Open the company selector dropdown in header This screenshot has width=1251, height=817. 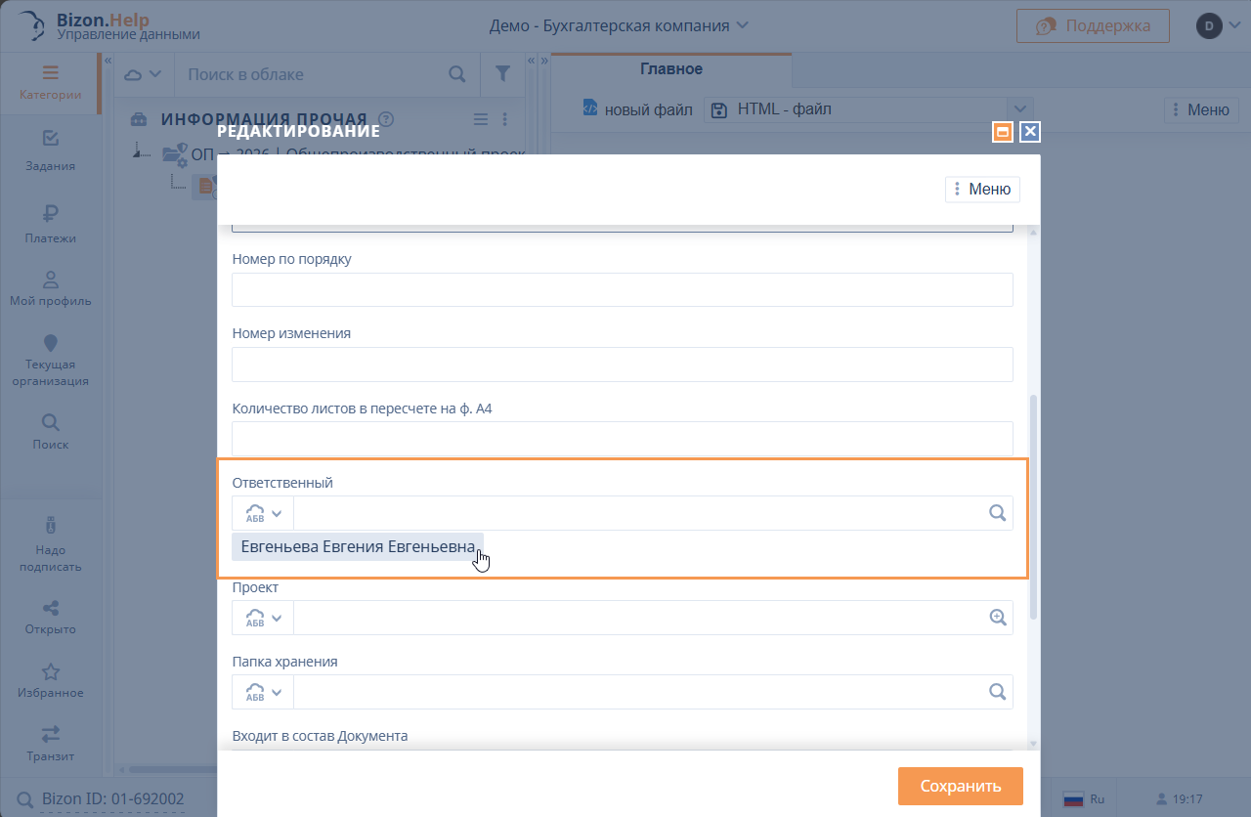click(620, 25)
